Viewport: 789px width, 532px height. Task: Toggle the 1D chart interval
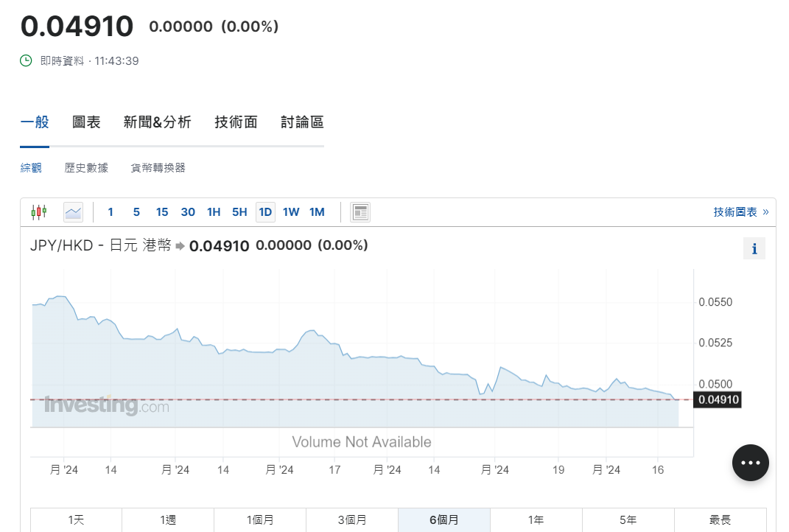(265, 212)
